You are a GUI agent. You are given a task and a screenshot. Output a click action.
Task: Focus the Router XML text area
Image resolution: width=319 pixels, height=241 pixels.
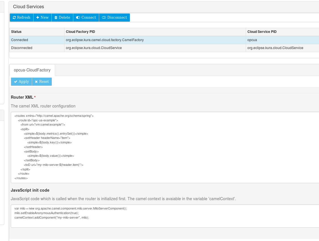coord(165,147)
